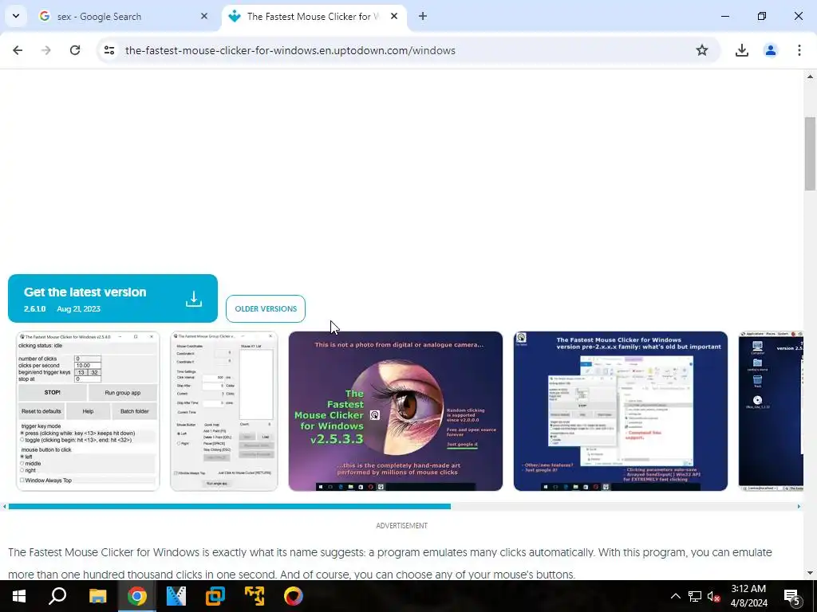Image resolution: width=817 pixels, height=612 pixels.
Task: Click the gallery left scroll arrow
Action: coord(5,506)
